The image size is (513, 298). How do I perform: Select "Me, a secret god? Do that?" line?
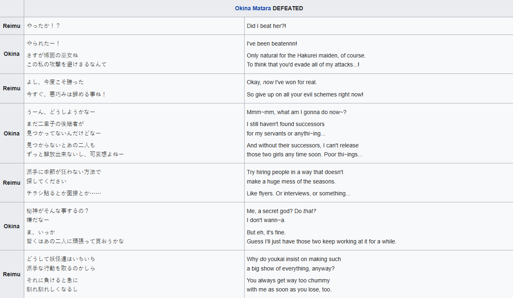pos(281,211)
